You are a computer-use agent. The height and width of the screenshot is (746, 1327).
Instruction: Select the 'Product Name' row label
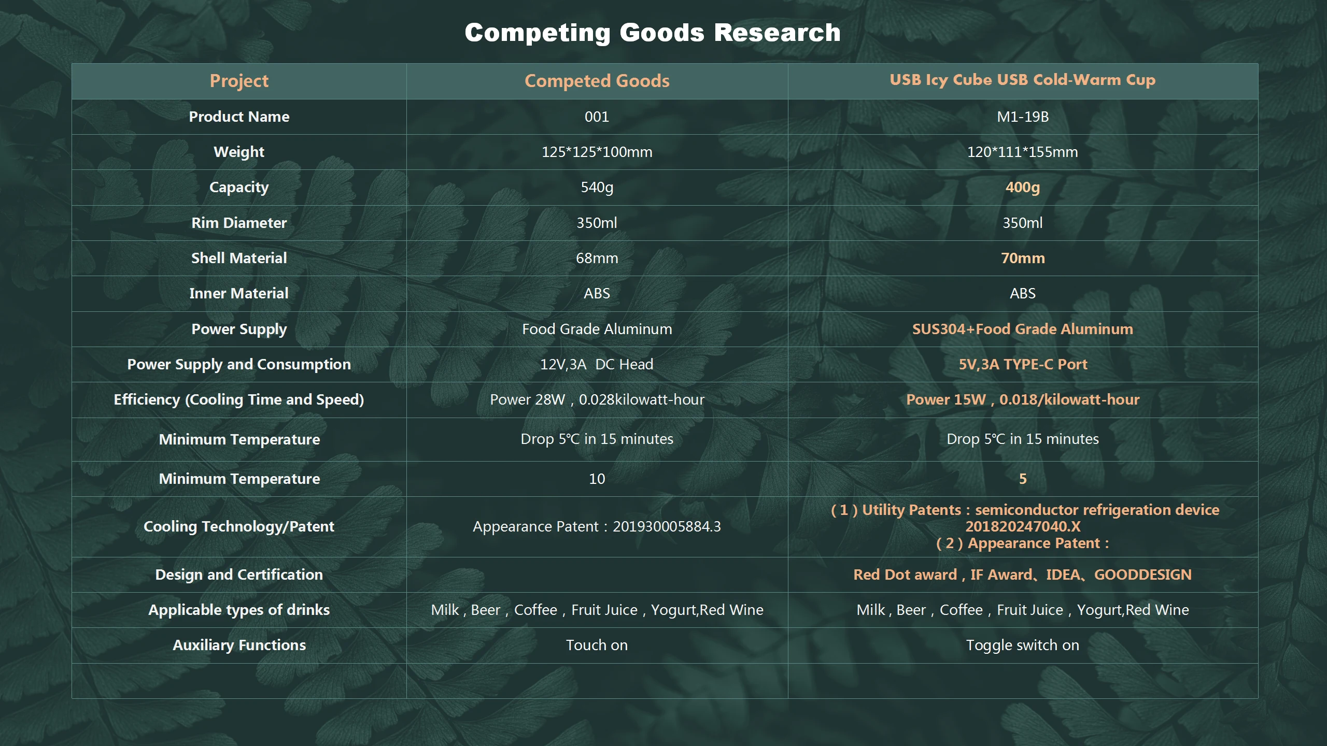tap(239, 117)
